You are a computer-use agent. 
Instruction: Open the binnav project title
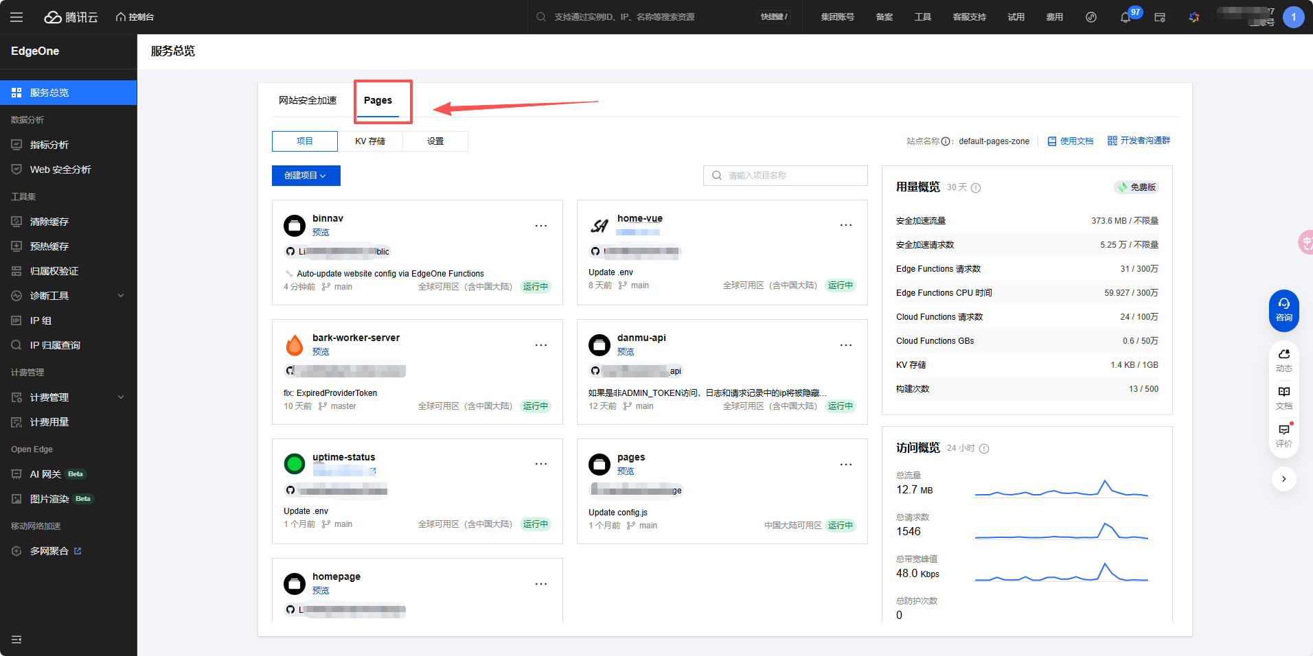coord(328,218)
